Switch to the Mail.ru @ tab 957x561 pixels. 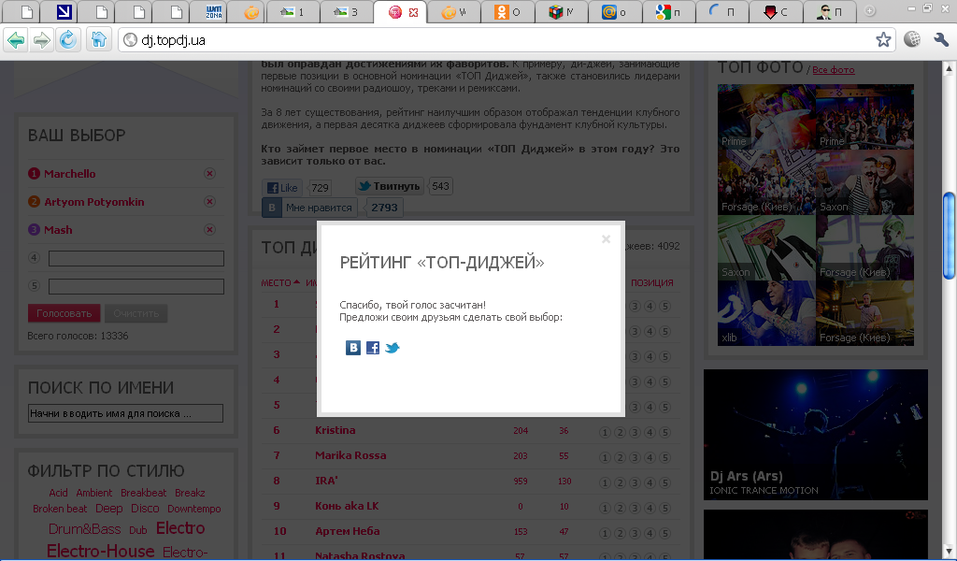(615, 11)
